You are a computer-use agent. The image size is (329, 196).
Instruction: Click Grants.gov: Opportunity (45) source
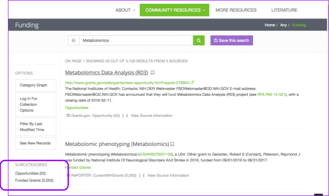point(95,115)
